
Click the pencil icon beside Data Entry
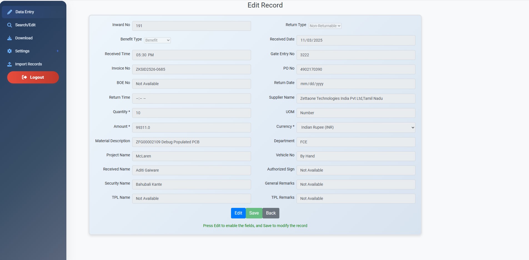coord(10,12)
